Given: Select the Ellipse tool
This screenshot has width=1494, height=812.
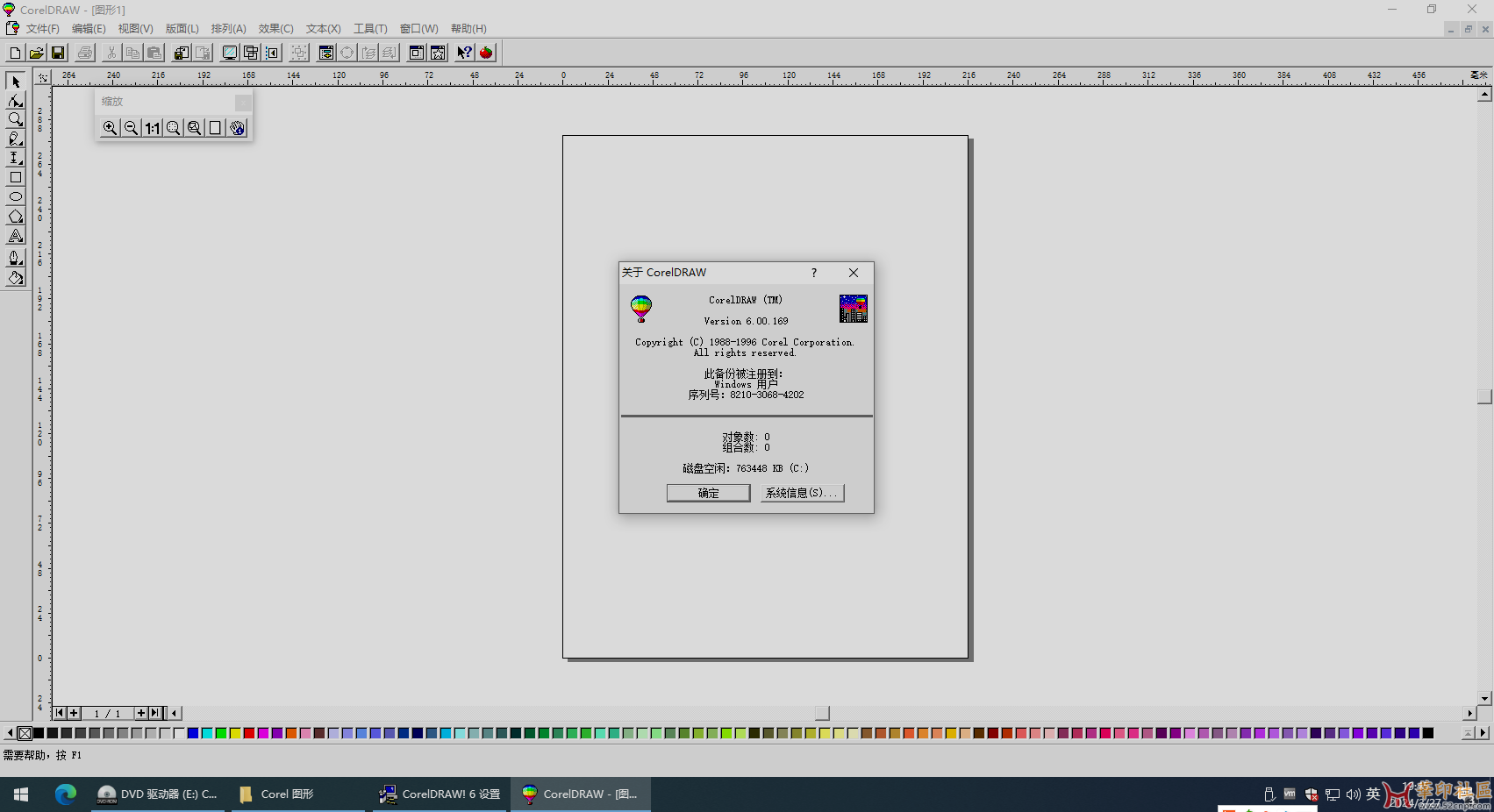Looking at the screenshot, I should [15, 197].
